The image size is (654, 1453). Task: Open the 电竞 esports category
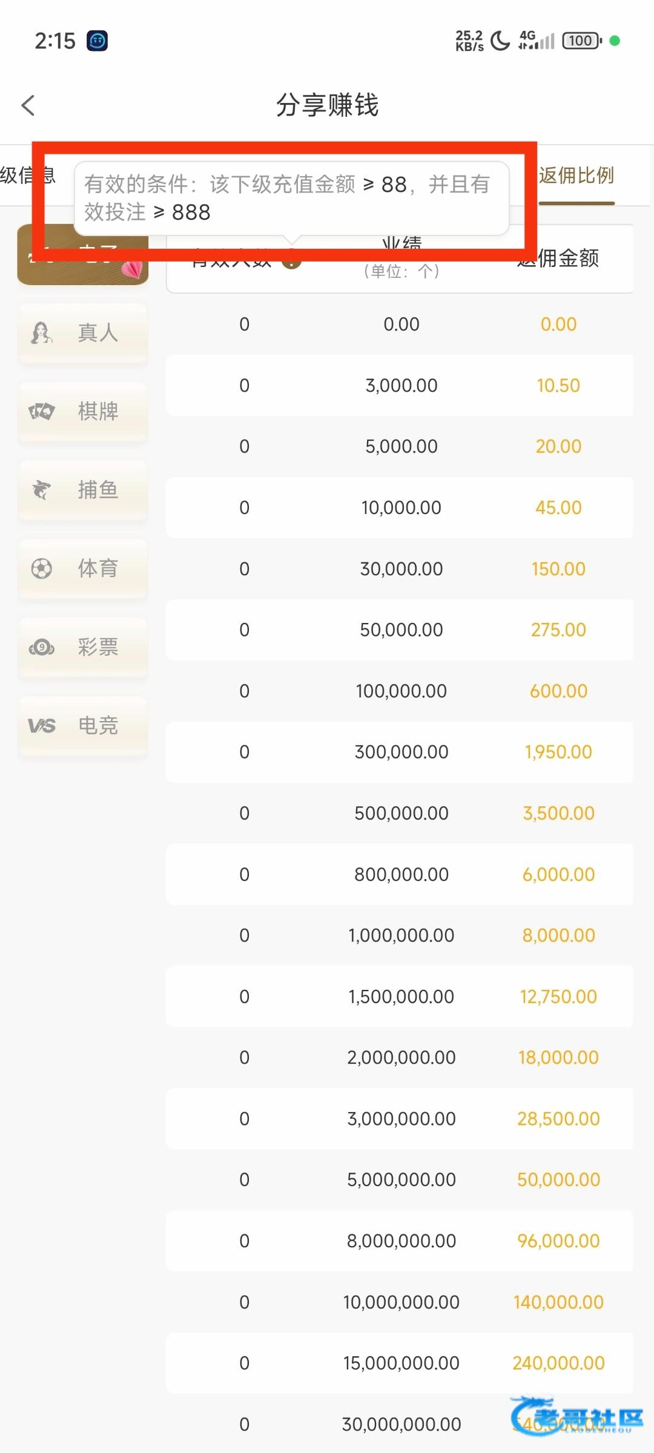coord(83,725)
